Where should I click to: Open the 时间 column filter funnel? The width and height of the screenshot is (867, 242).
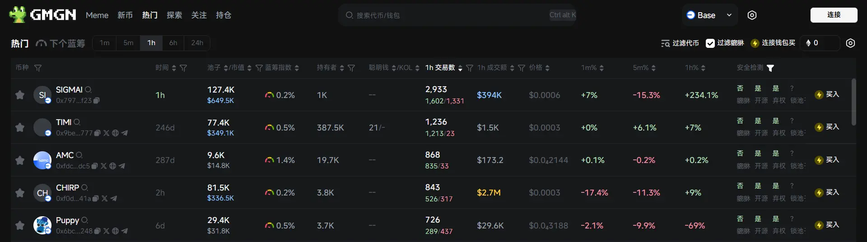[x=183, y=68]
